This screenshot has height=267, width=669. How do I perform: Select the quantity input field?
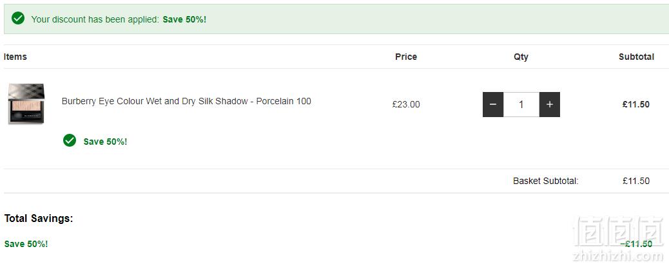[521, 104]
